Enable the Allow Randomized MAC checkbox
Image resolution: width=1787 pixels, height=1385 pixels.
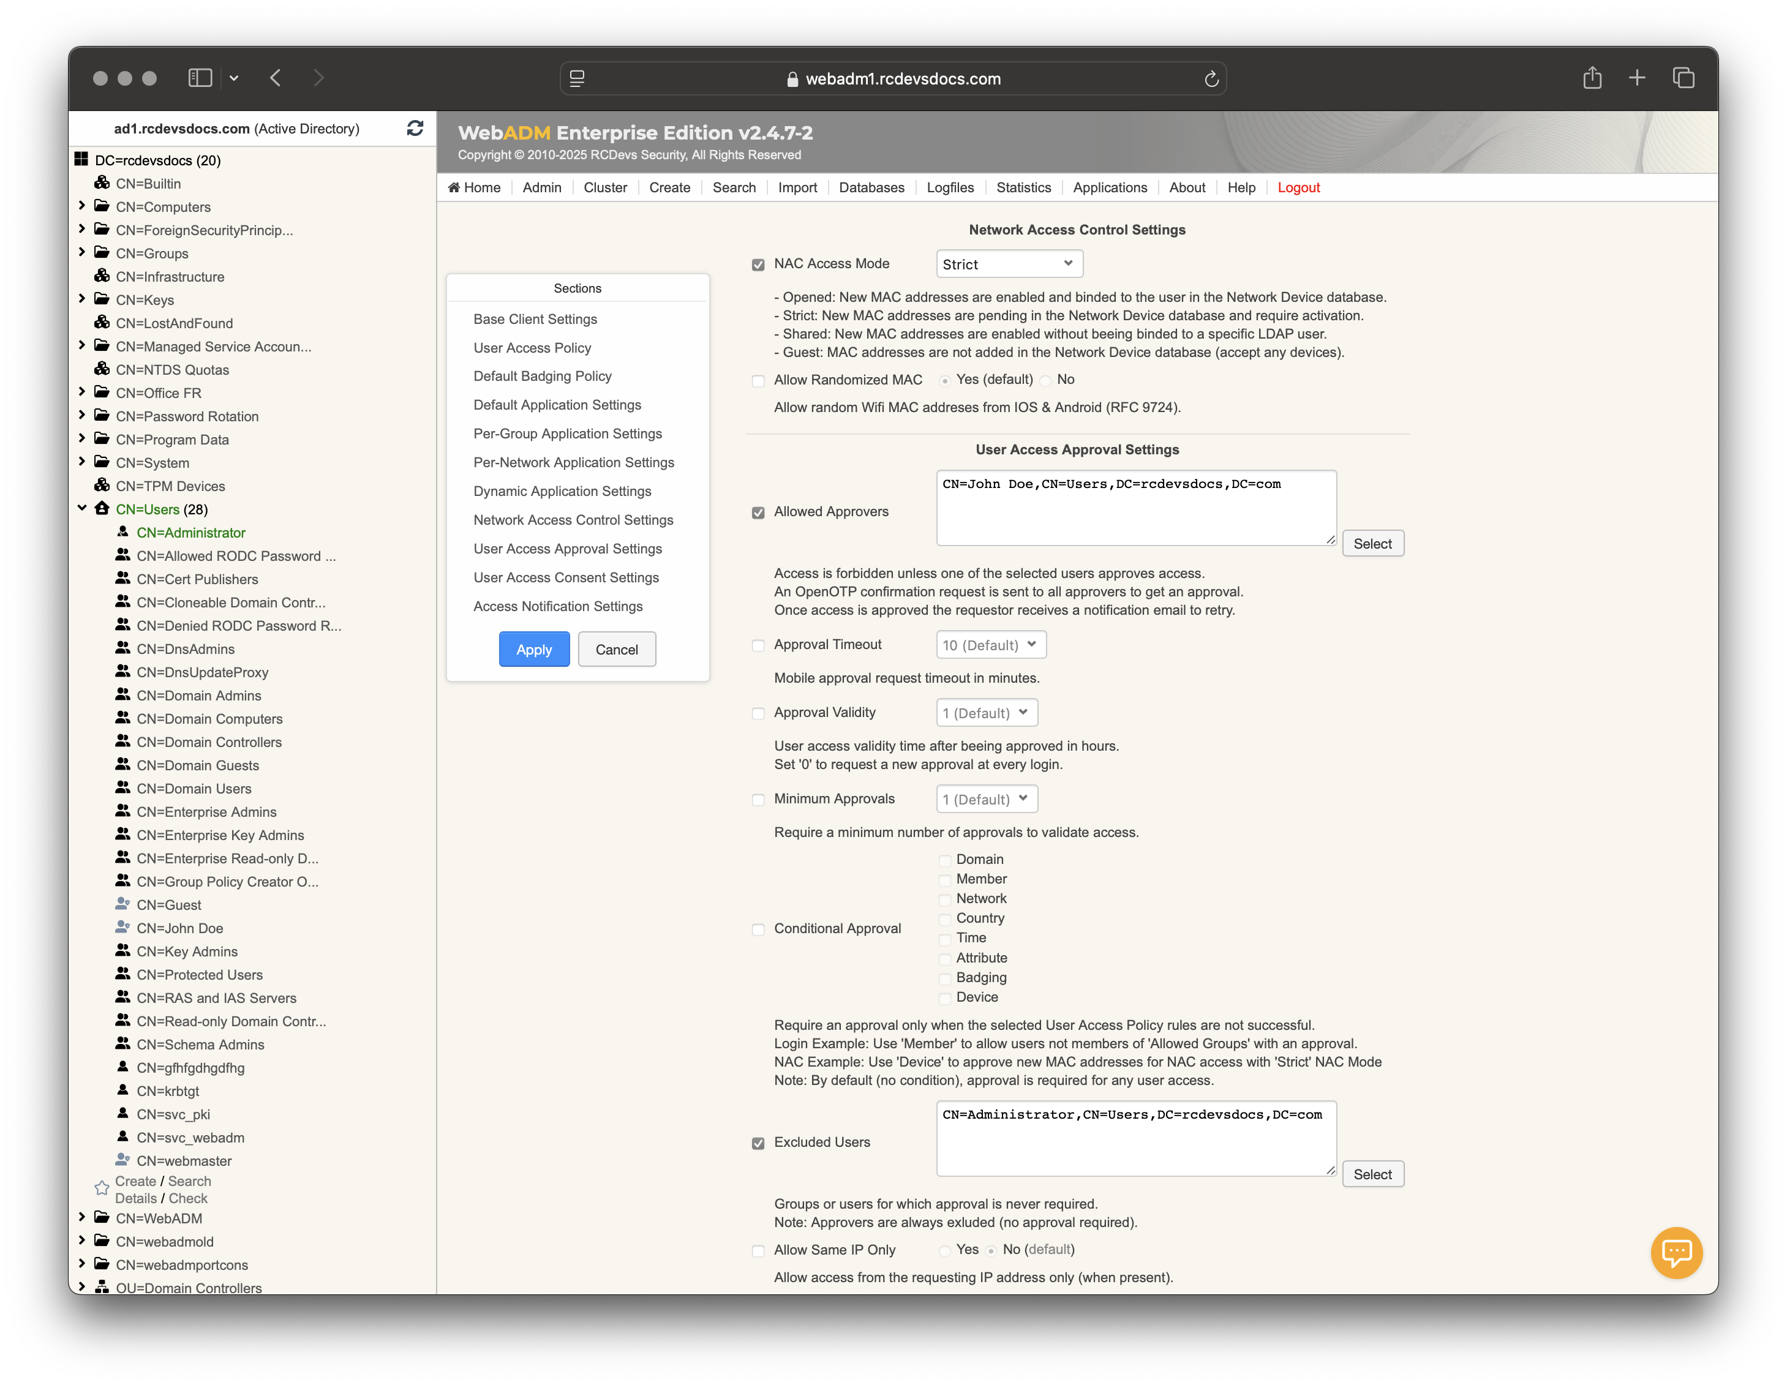coord(758,380)
